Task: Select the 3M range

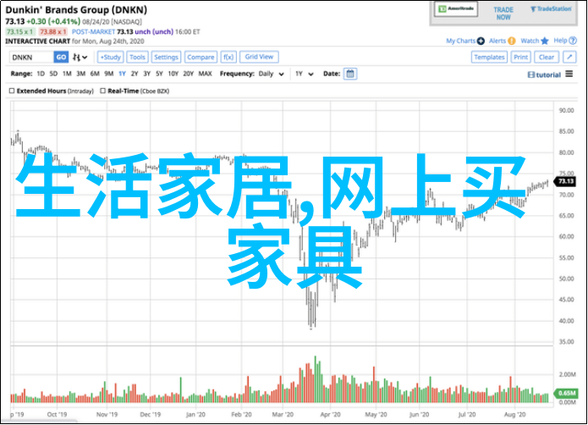Action: 81,74
